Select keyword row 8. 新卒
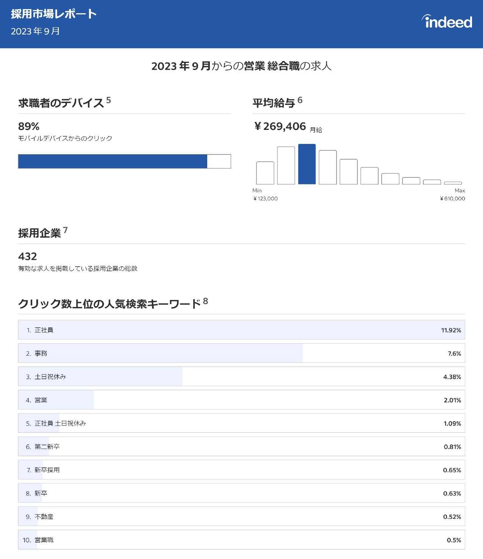 (x=241, y=493)
